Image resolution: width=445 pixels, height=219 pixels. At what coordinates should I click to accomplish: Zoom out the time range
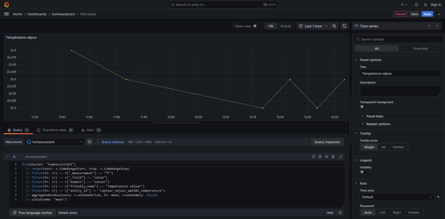point(334,26)
